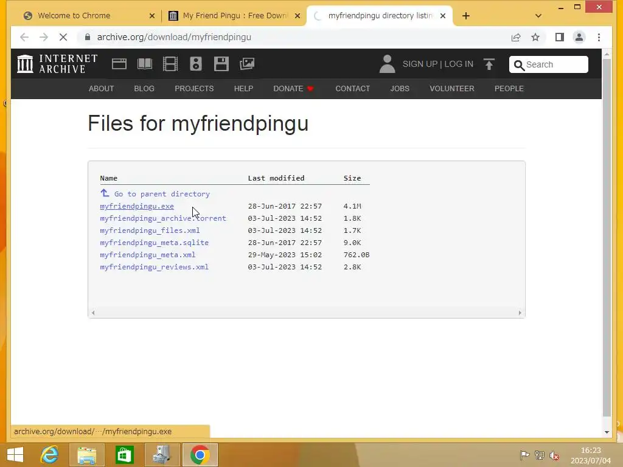Close the Welcome to Chrome tab
This screenshot has width=623, height=467.
click(151, 16)
